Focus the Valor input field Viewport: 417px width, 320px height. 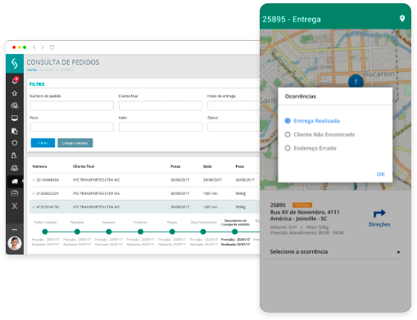click(x=161, y=127)
